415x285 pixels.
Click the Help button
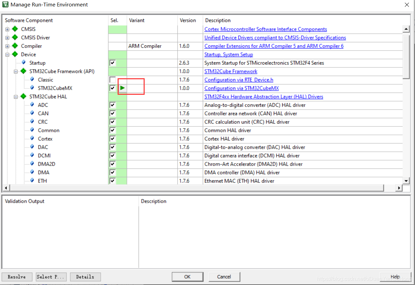395,277
